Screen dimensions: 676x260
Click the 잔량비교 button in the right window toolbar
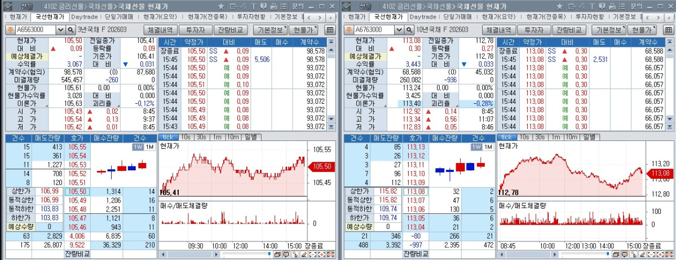coord(568,30)
